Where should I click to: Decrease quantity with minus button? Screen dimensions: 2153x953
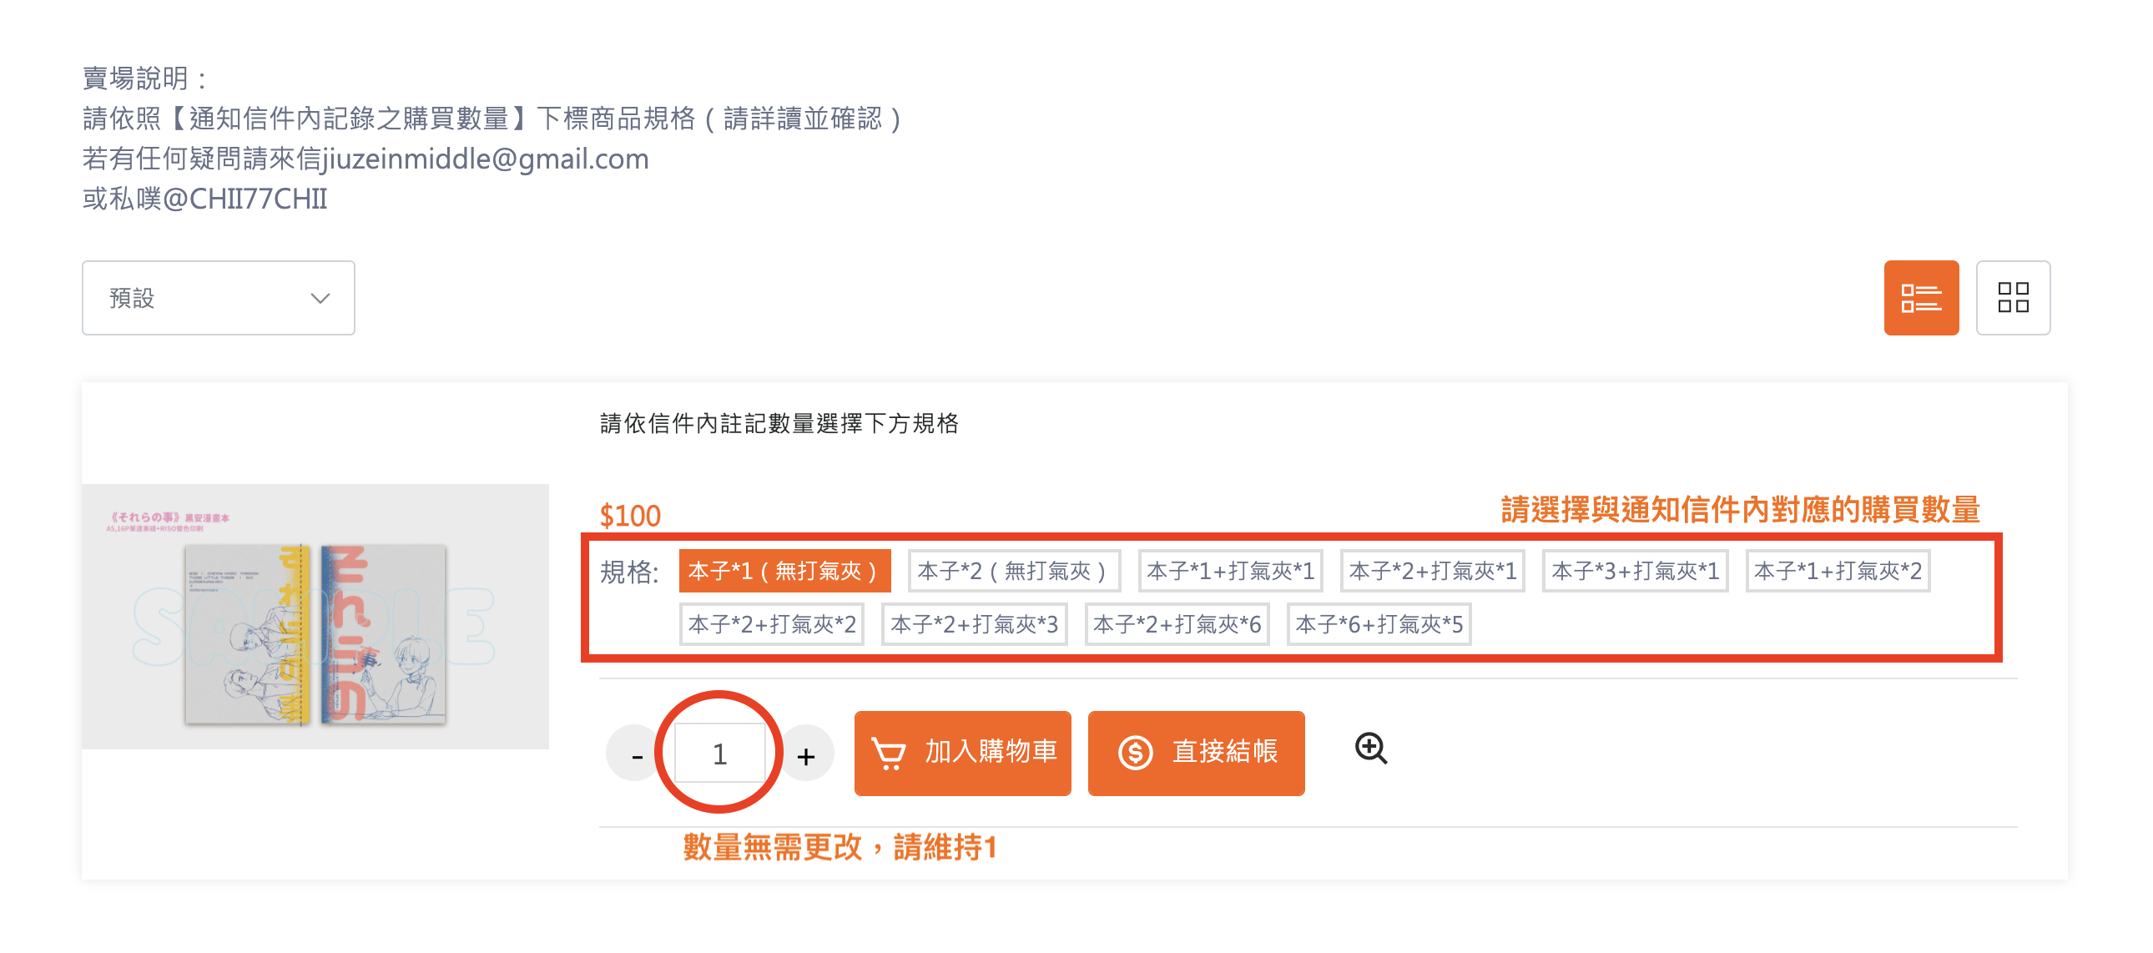637,755
